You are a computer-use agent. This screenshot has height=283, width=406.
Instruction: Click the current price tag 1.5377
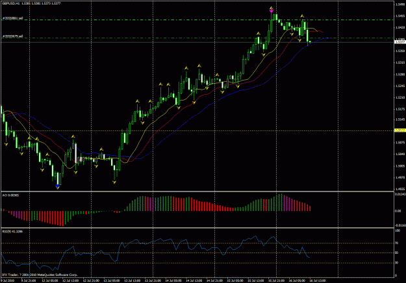point(400,42)
